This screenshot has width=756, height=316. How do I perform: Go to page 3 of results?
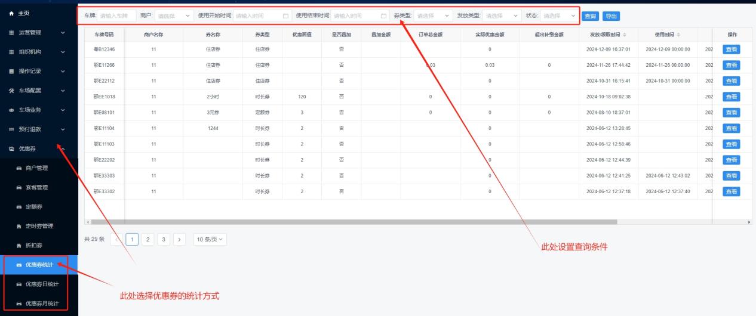point(164,240)
